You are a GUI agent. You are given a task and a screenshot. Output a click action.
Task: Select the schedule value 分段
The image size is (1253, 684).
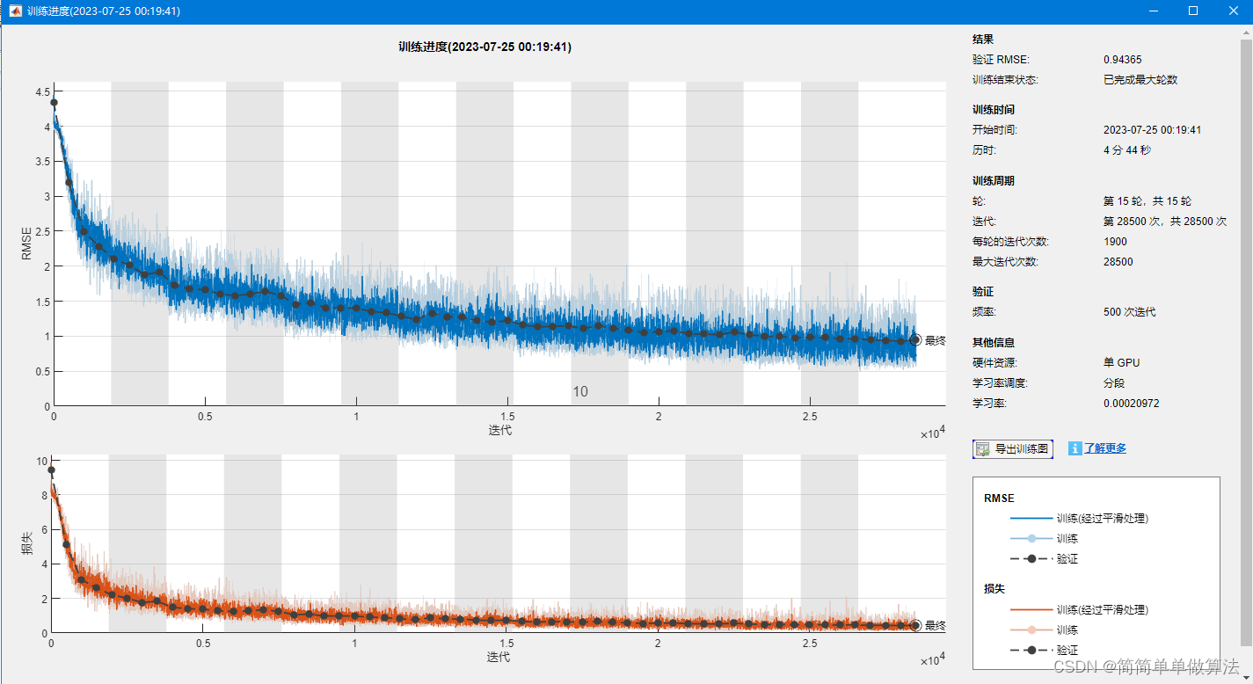(1114, 383)
